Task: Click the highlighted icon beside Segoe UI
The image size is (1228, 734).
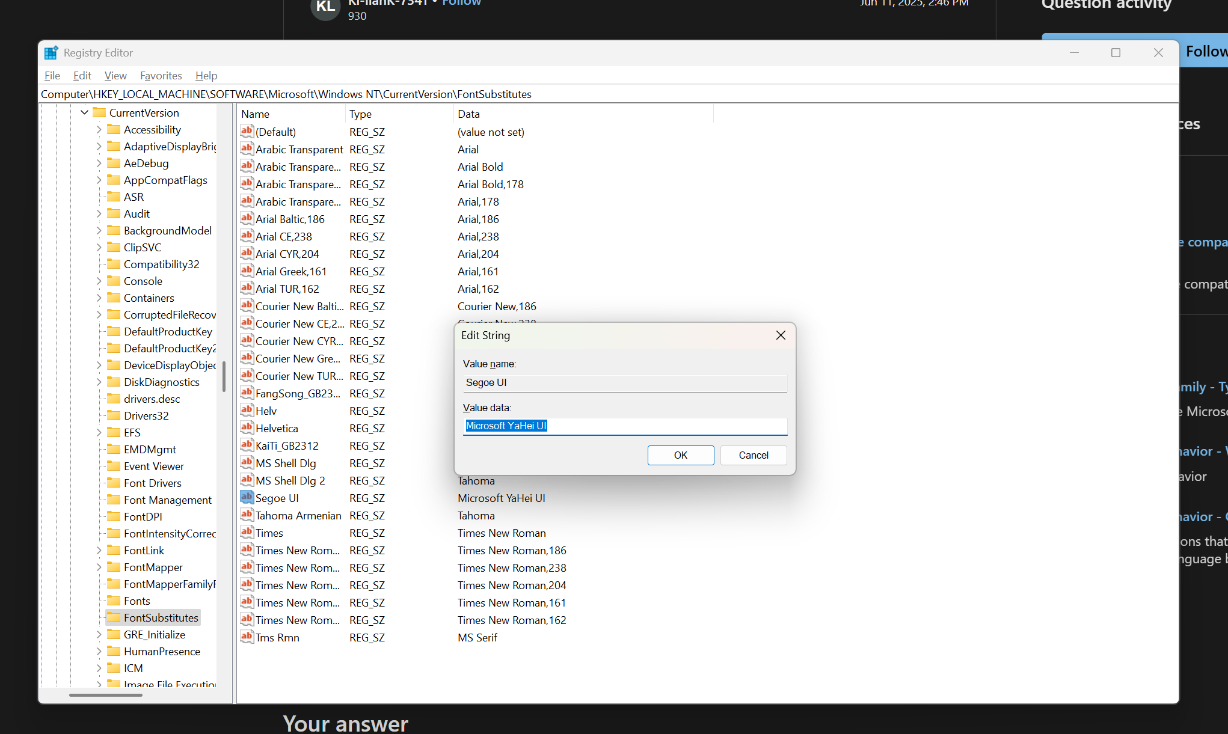Action: [x=247, y=498]
